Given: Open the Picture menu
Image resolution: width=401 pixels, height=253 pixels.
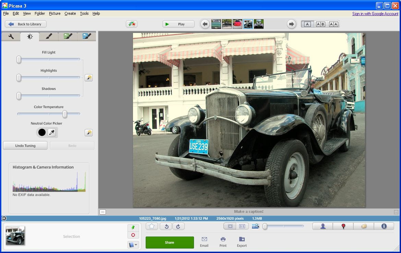Looking at the screenshot, I should coord(55,14).
